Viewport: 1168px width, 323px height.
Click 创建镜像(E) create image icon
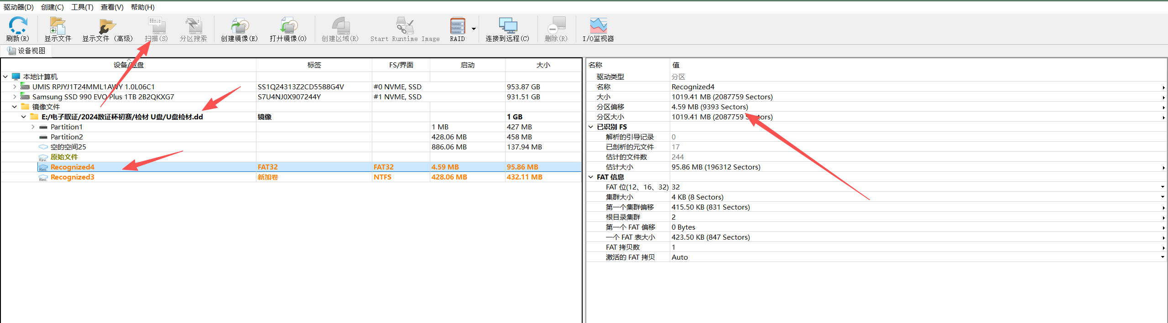pos(240,25)
